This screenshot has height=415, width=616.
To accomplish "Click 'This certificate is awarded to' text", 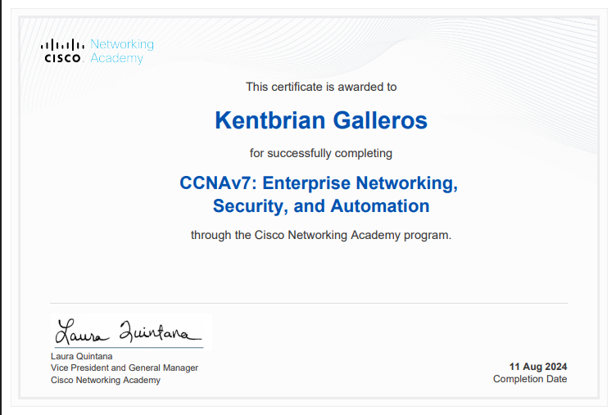I will tap(321, 87).
